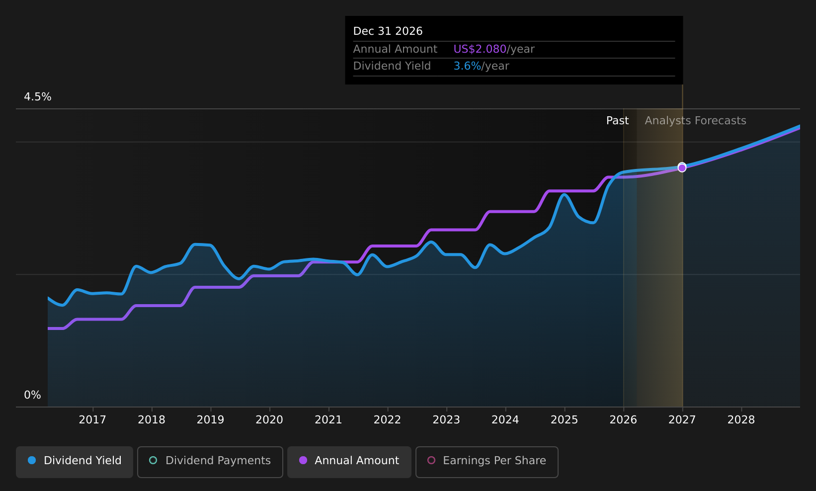This screenshot has width=816, height=491.
Task: Click the Past label on chart
Action: pos(618,121)
